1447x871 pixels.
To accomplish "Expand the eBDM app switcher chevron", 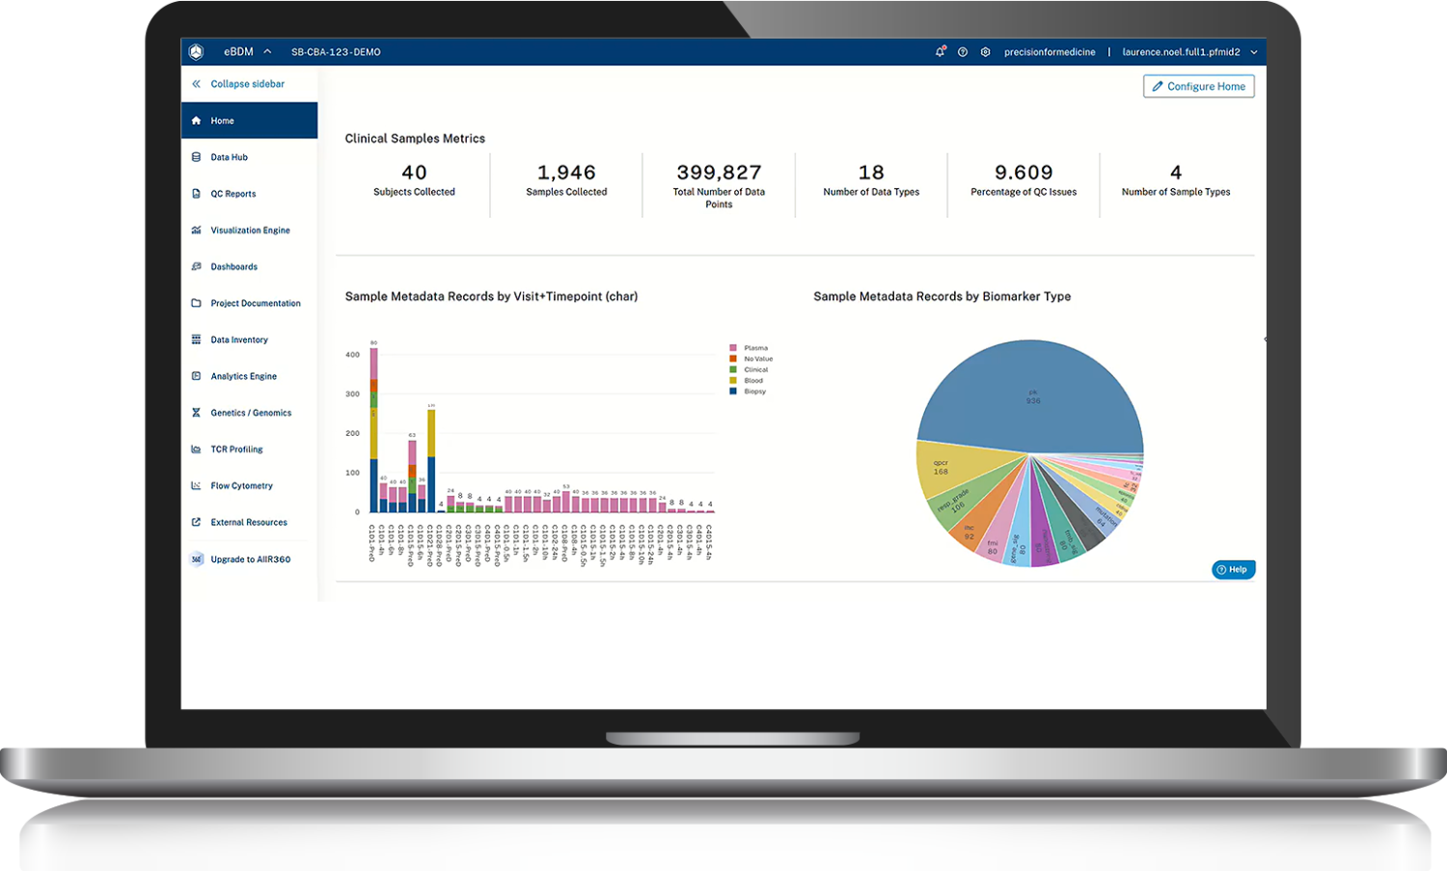I will pos(267,51).
